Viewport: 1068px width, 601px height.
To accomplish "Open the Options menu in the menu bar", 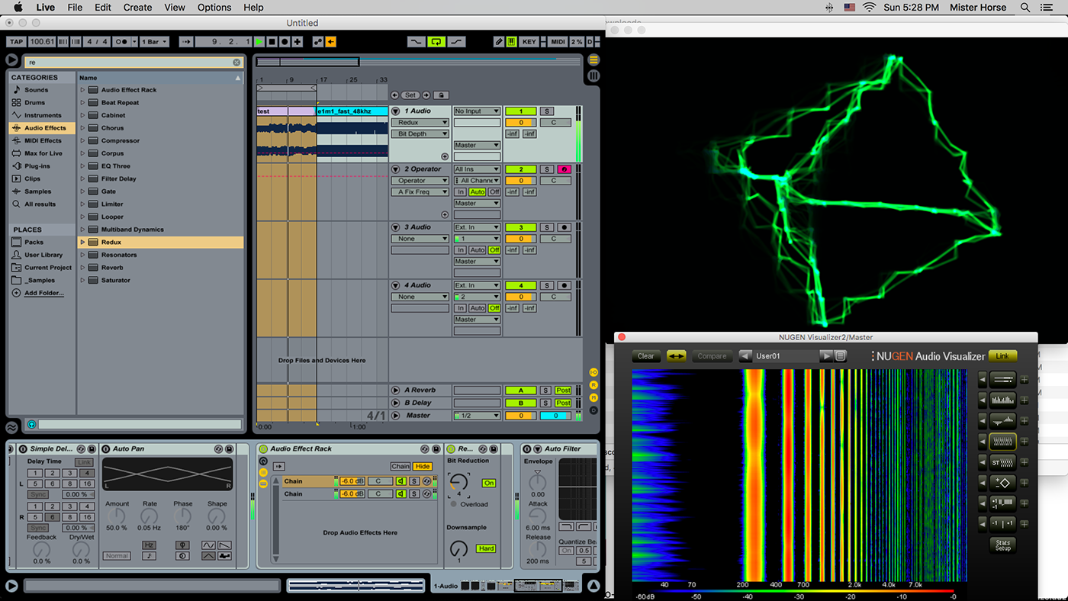I will (214, 8).
